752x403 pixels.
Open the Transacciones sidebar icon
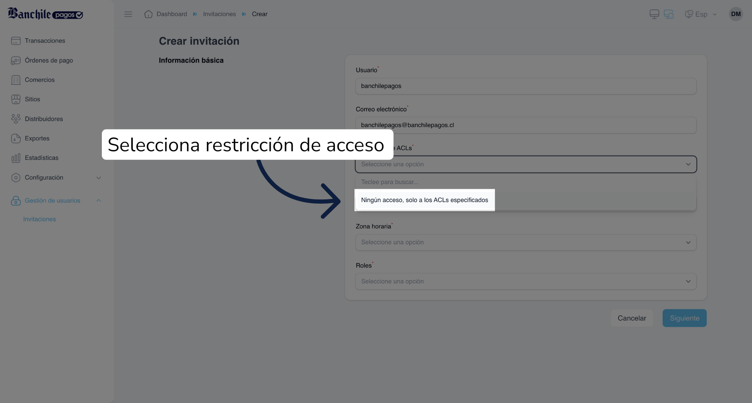pyautogui.click(x=16, y=41)
